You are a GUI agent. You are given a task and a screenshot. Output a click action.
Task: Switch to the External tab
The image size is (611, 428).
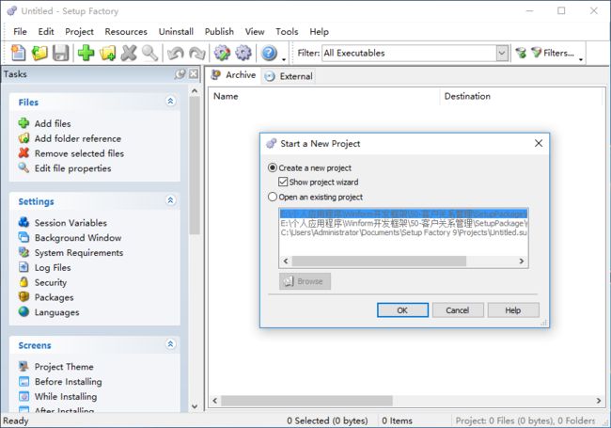point(289,76)
